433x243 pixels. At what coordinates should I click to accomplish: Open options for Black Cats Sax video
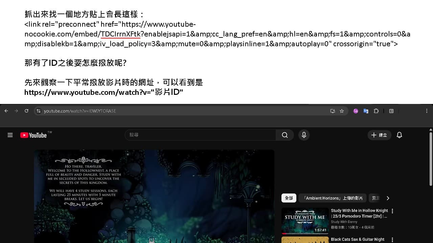pos(392,240)
